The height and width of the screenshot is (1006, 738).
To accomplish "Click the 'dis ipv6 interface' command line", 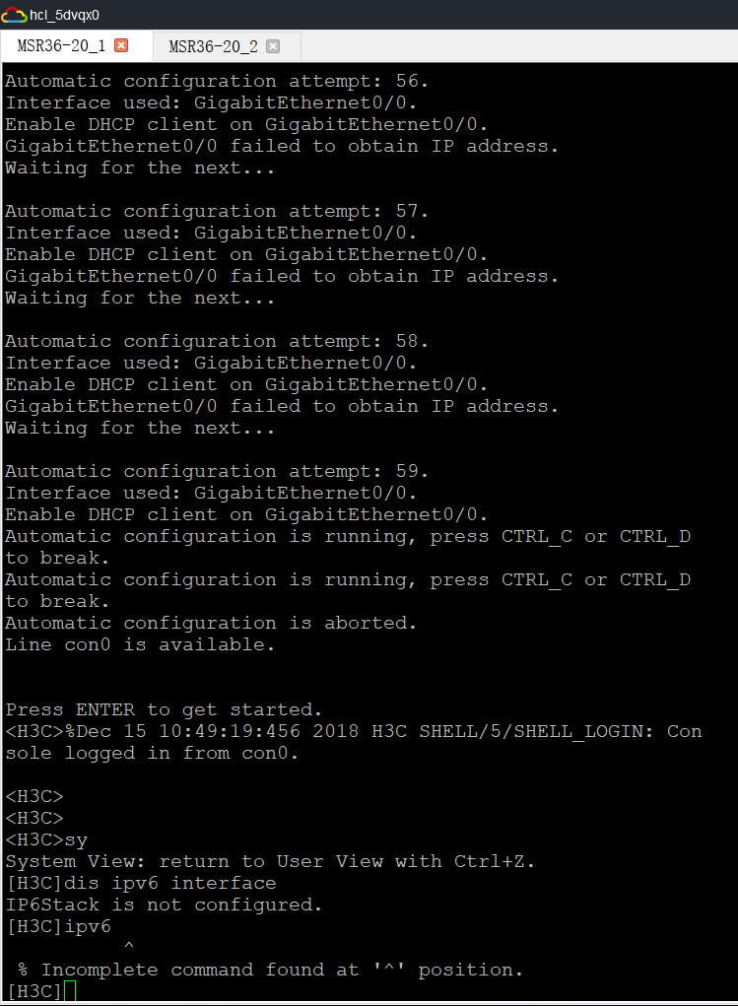I will point(141,883).
